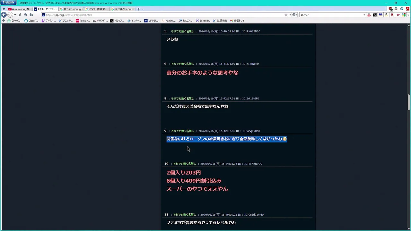Image resolution: width=411 pixels, height=231 pixels.
Task: Go back with the blue back arrow
Action: point(4,15)
